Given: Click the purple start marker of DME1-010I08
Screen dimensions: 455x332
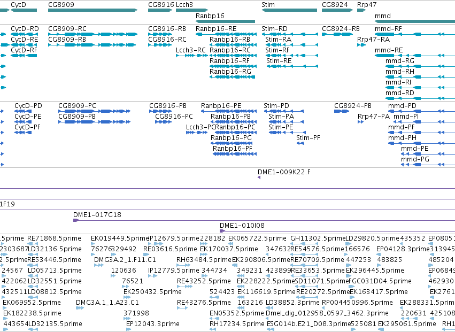Looking at the screenshot, I should (222, 231).
